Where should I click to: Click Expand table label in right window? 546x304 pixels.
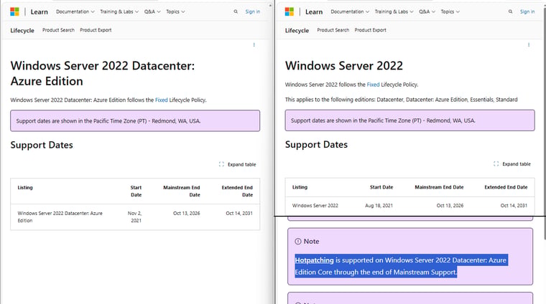pos(517,164)
